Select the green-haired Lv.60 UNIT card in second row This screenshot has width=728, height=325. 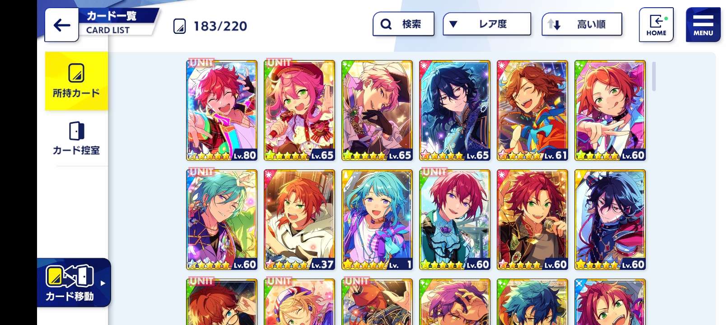(222, 220)
